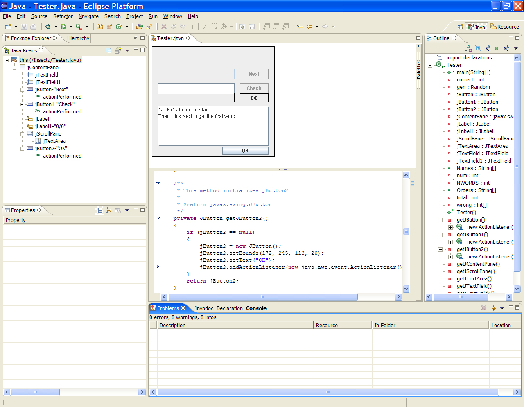Open the Run button dropdown arrow
Viewport: 524px width, 407px height.
tap(71, 27)
